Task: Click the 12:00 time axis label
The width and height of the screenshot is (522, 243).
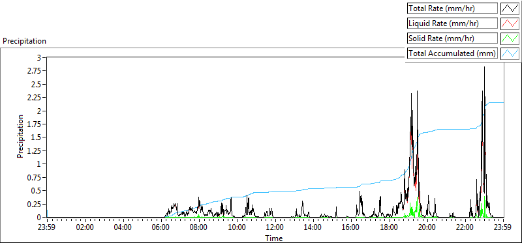Action: pyautogui.click(x=275, y=228)
